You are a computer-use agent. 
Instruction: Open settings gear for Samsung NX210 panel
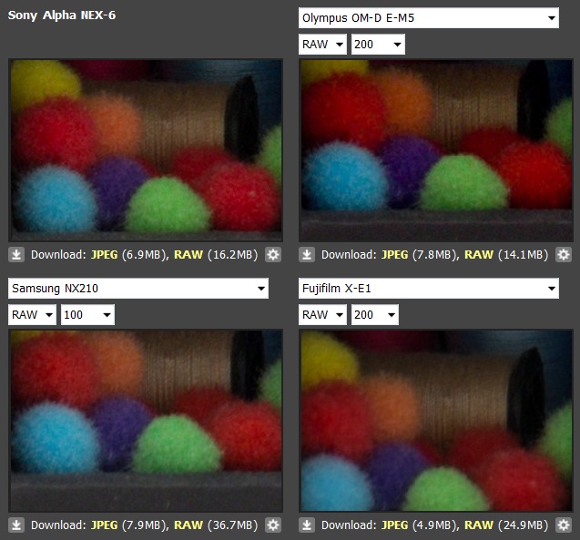[x=272, y=525]
